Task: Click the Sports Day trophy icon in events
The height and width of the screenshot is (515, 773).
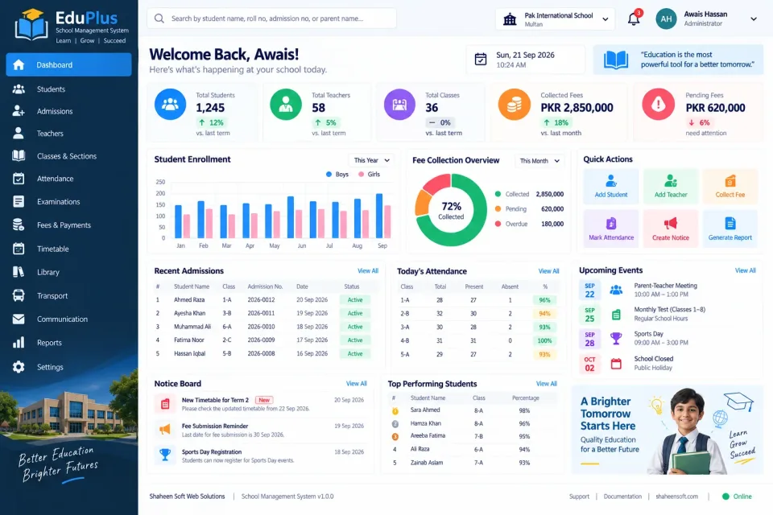Action: tap(616, 338)
